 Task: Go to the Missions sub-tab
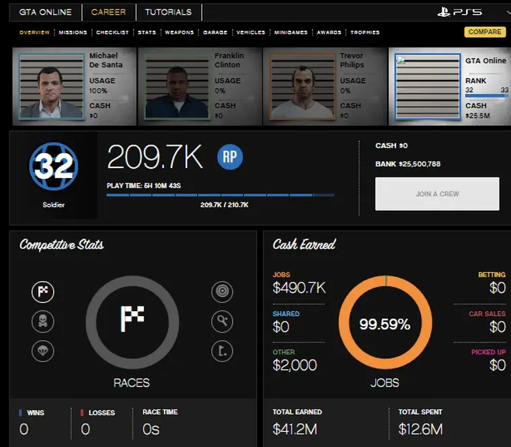click(73, 32)
